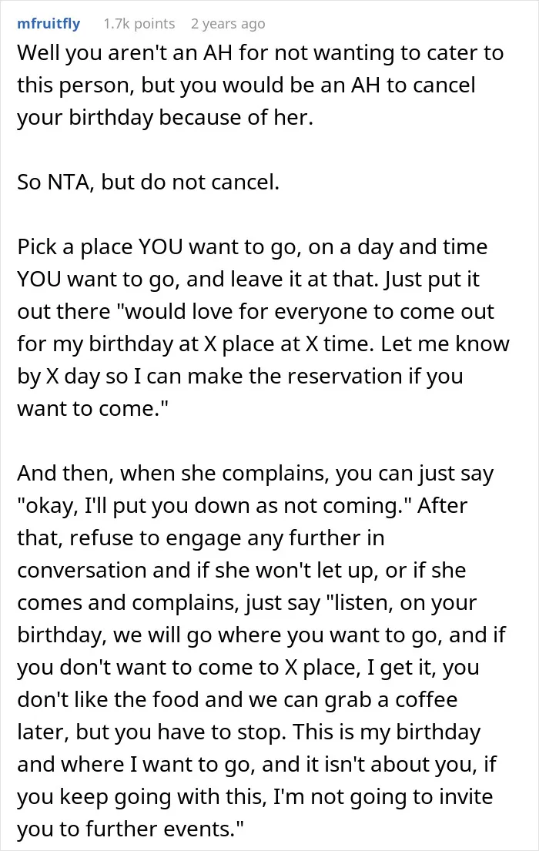Click the line starting 'by X day so I can make'
This screenshot has height=851, width=539.
coord(240,376)
